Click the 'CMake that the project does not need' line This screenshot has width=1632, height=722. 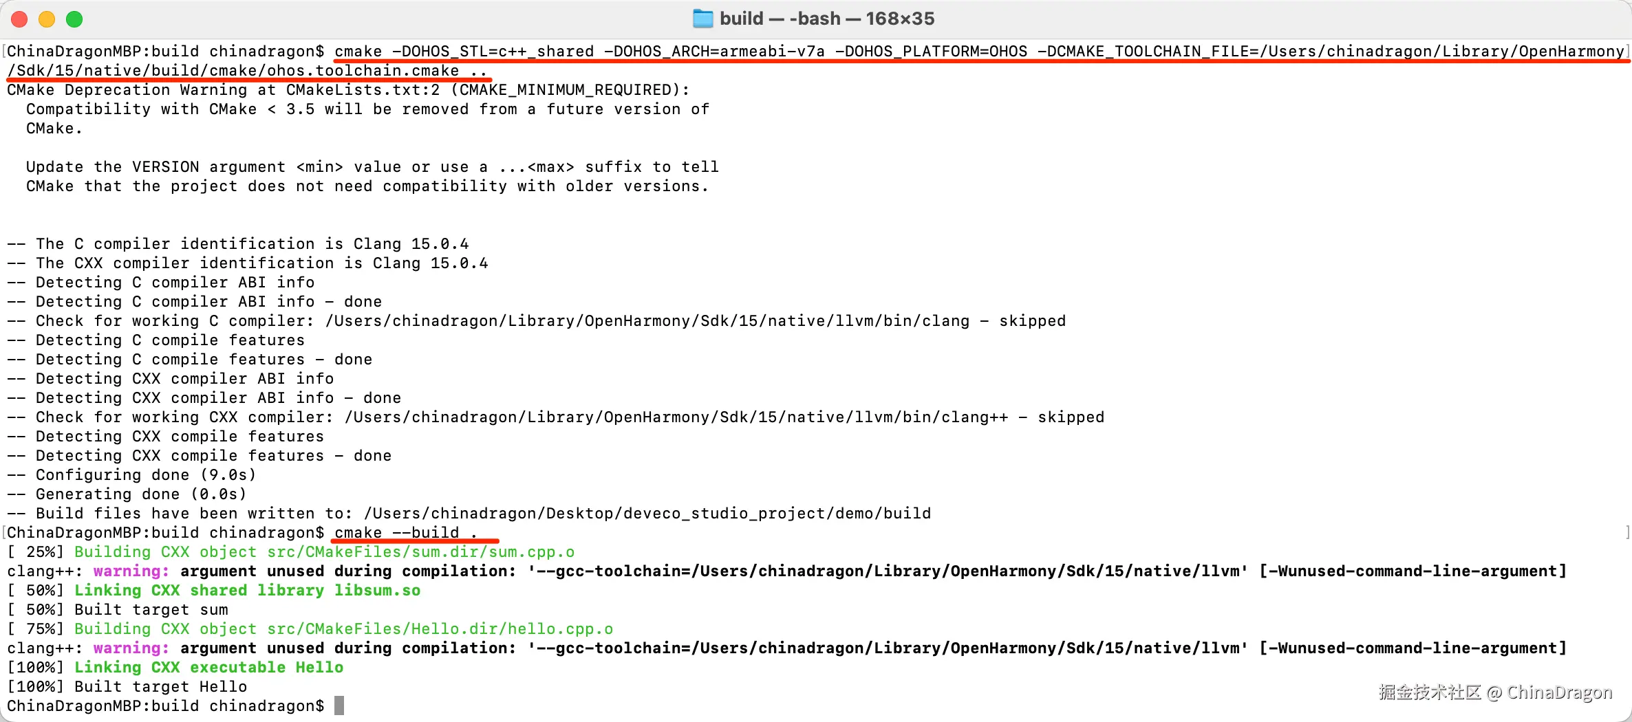click(x=367, y=186)
